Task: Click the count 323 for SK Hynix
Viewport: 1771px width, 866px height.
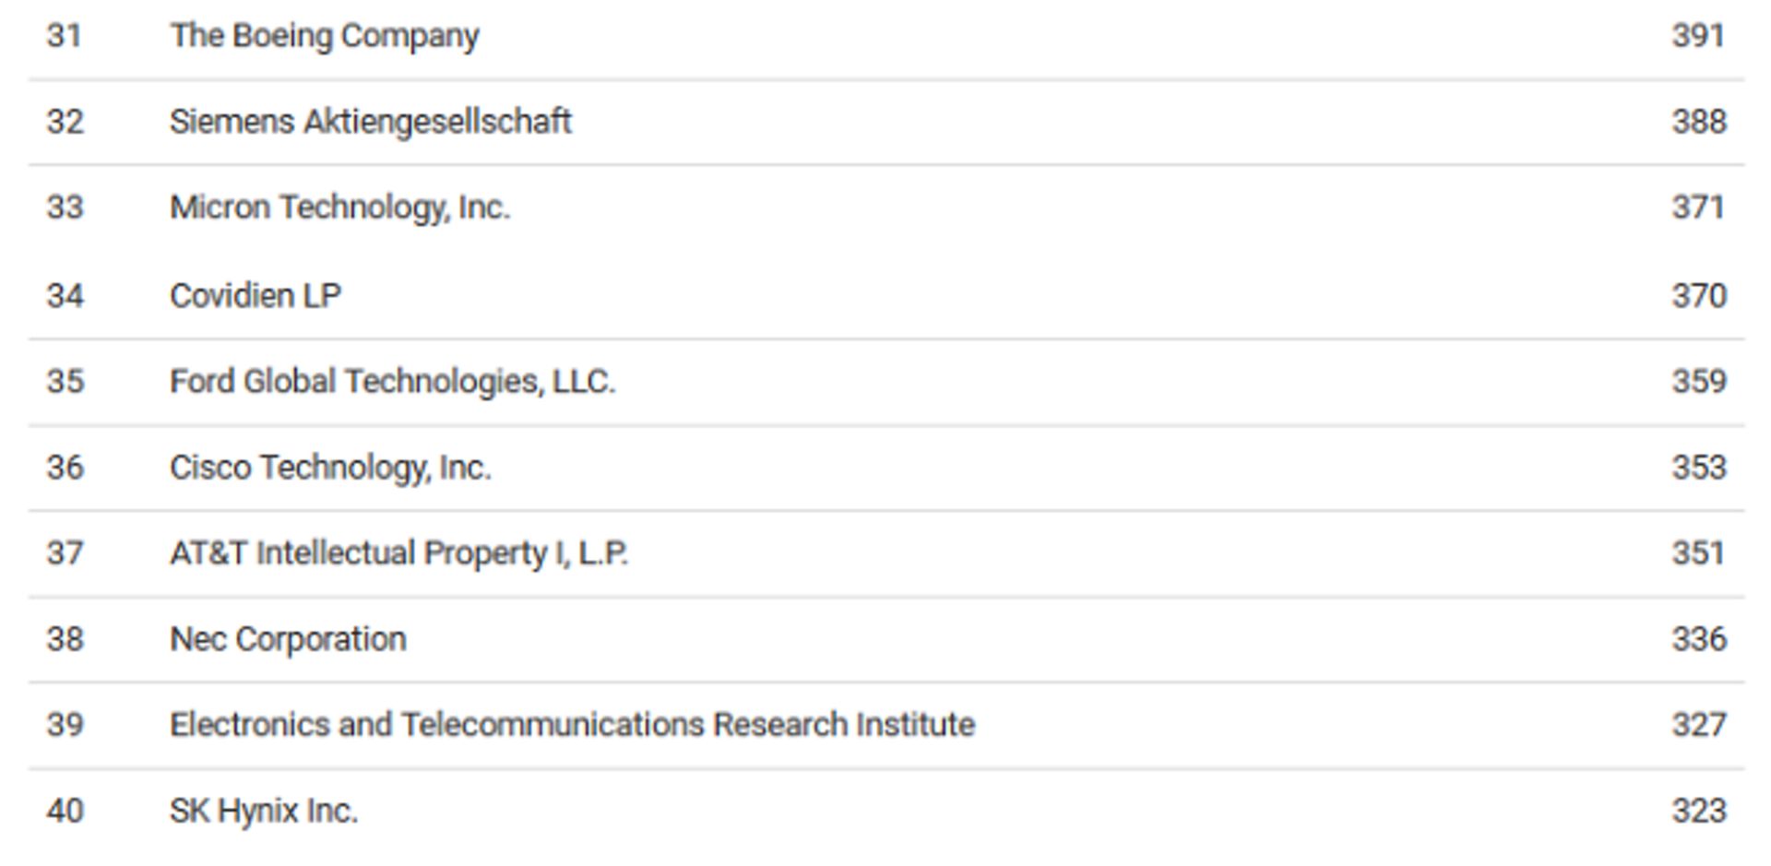Action: pos(1698,811)
